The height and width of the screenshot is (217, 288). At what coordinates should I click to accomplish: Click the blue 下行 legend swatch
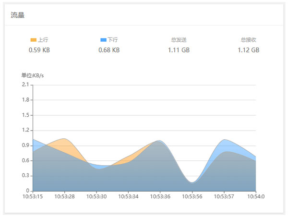click(x=103, y=40)
